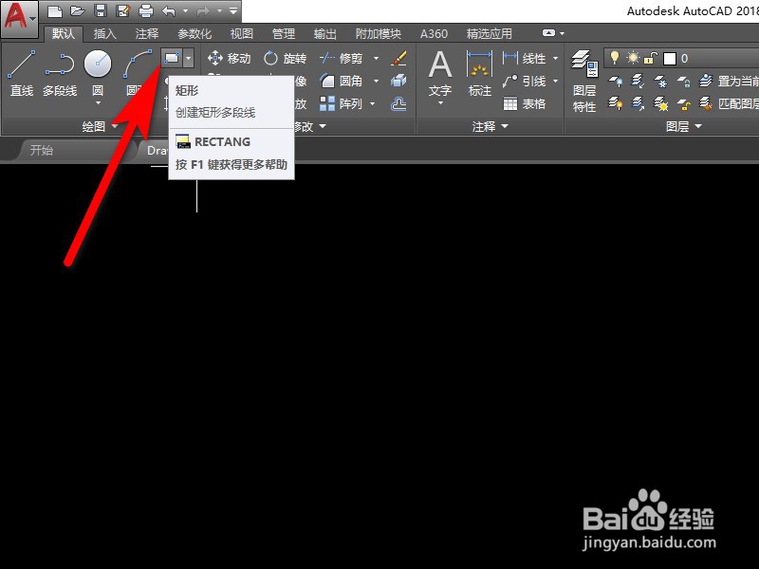Click layer 0 white color swatch
This screenshot has width=759, height=569.
[x=670, y=59]
